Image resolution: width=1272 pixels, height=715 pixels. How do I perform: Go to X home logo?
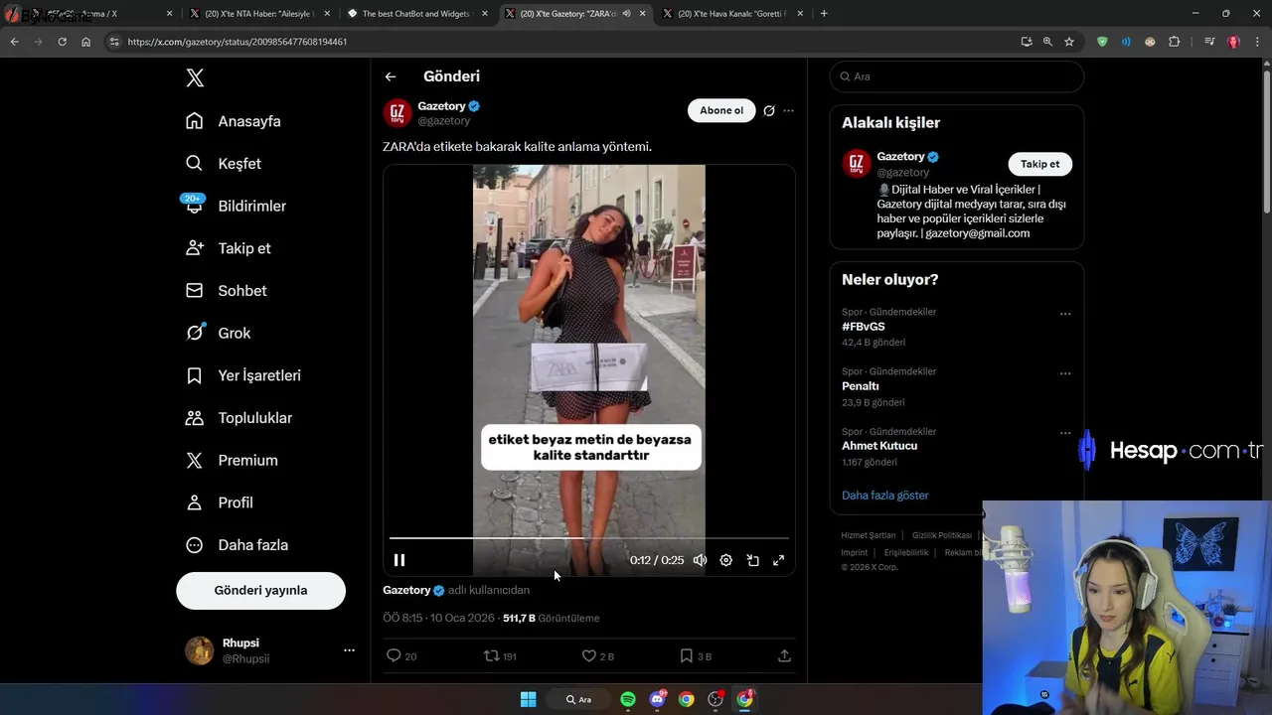[195, 77]
